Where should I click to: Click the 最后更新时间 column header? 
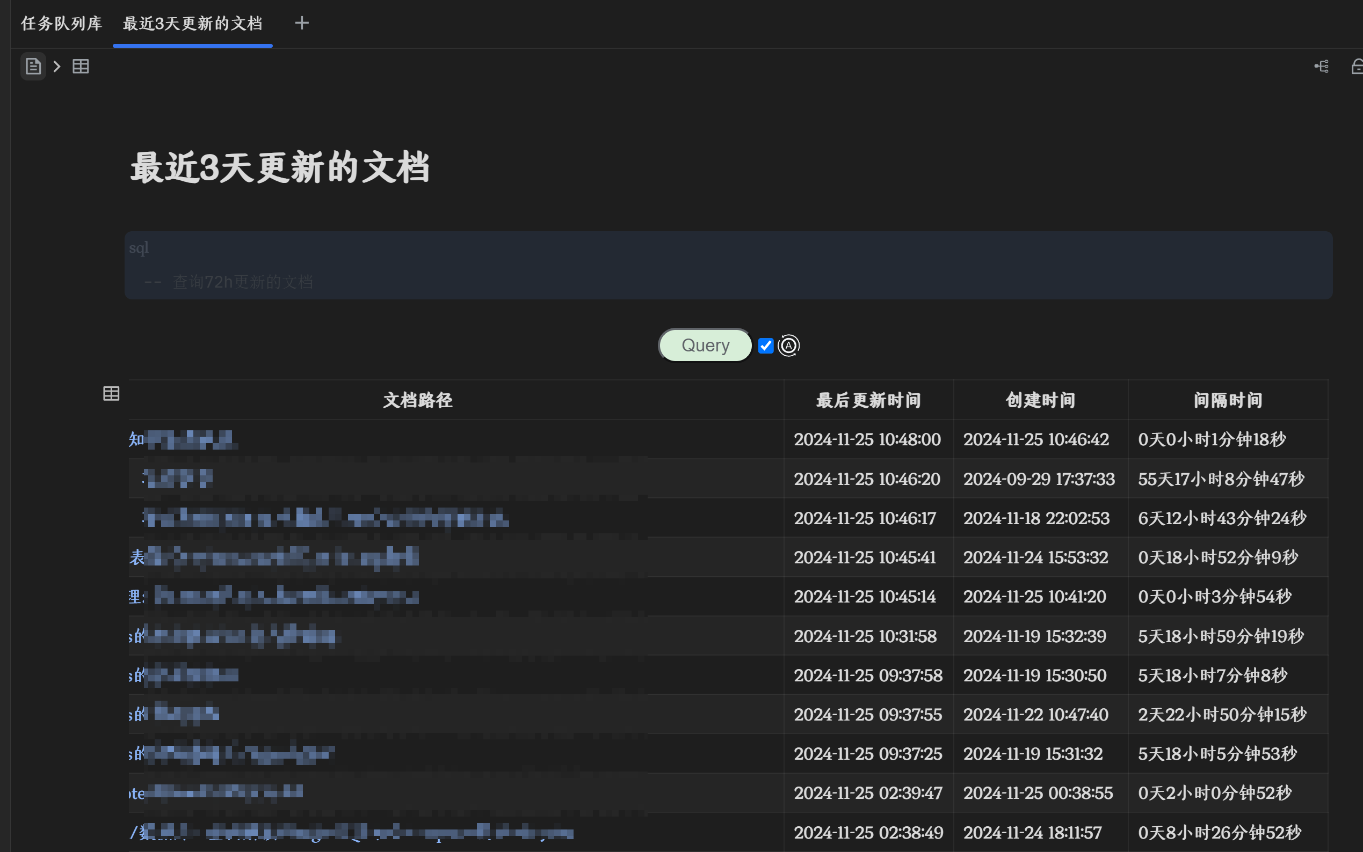click(868, 400)
